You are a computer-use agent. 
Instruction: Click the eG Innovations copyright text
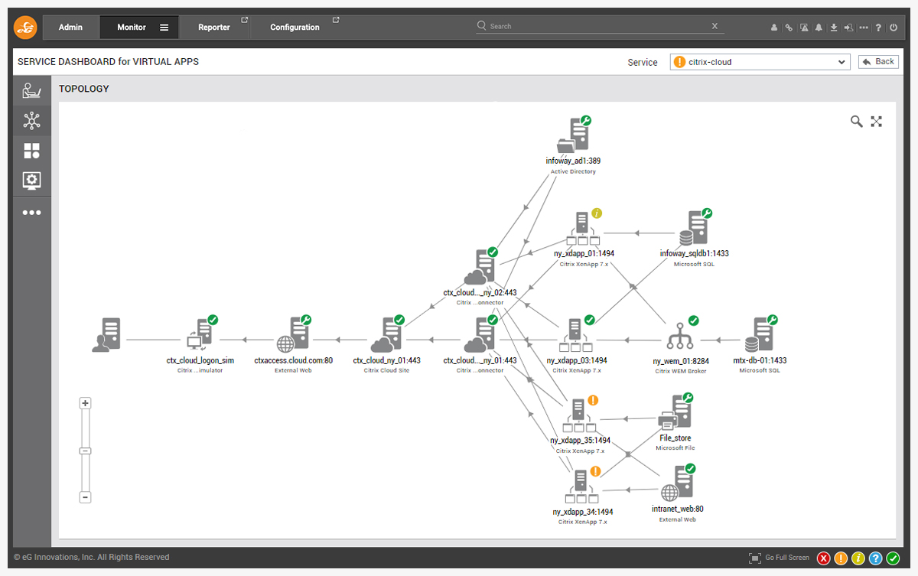(92, 558)
